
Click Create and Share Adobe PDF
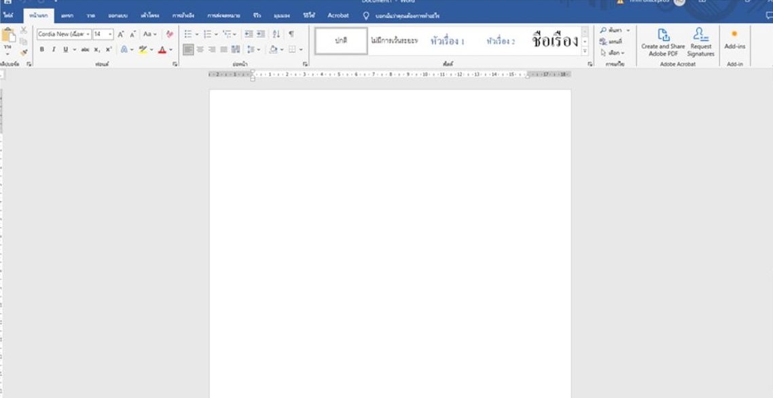663,41
